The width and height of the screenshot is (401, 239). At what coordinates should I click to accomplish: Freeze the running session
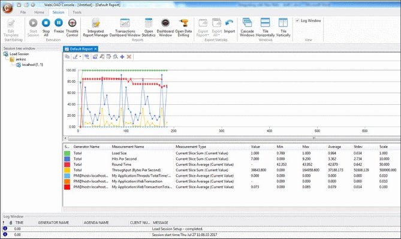59,26
